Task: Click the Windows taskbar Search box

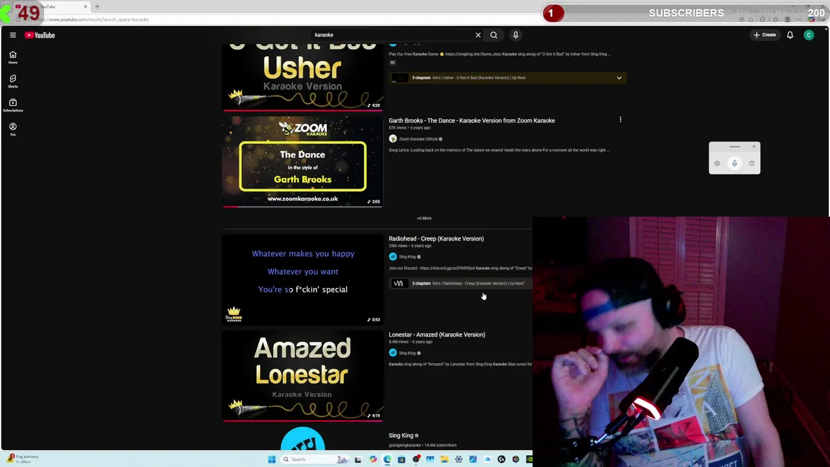Action: [x=313, y=459]
